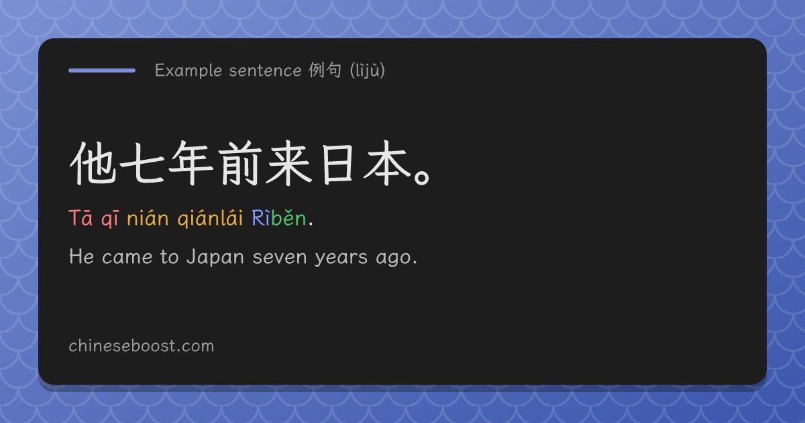The image size is (805, 423).
Task: Select the yellow pinyin word nián
Action: point(147,218)
